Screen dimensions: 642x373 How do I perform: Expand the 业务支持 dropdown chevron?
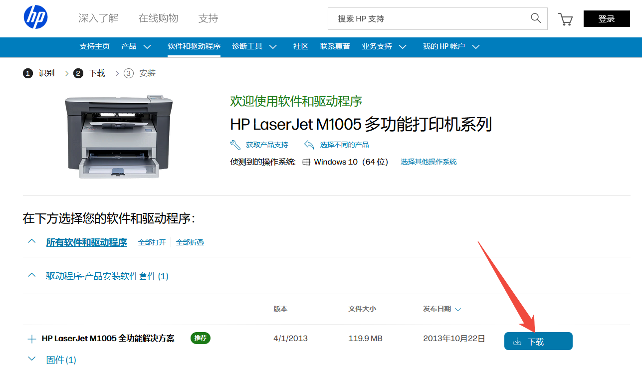tap(403, 46)
